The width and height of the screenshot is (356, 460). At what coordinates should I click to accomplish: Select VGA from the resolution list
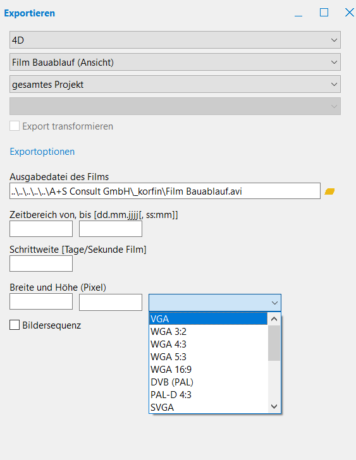pyautogui.click(x=209, y=319)
